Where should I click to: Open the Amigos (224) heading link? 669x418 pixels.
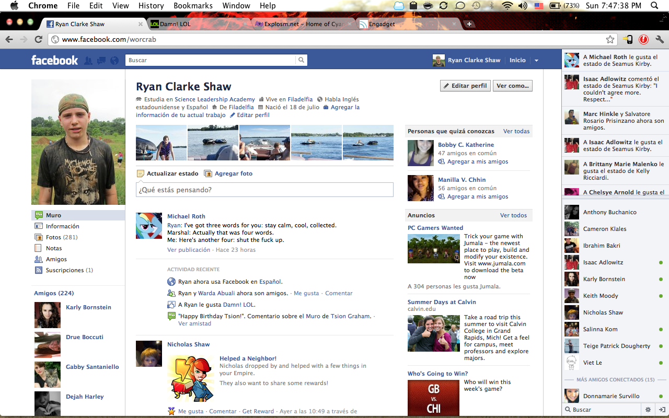tap(54, 293)
